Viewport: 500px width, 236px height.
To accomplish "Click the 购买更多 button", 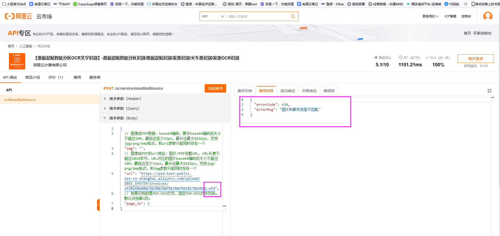I will (x=476, y=58).
